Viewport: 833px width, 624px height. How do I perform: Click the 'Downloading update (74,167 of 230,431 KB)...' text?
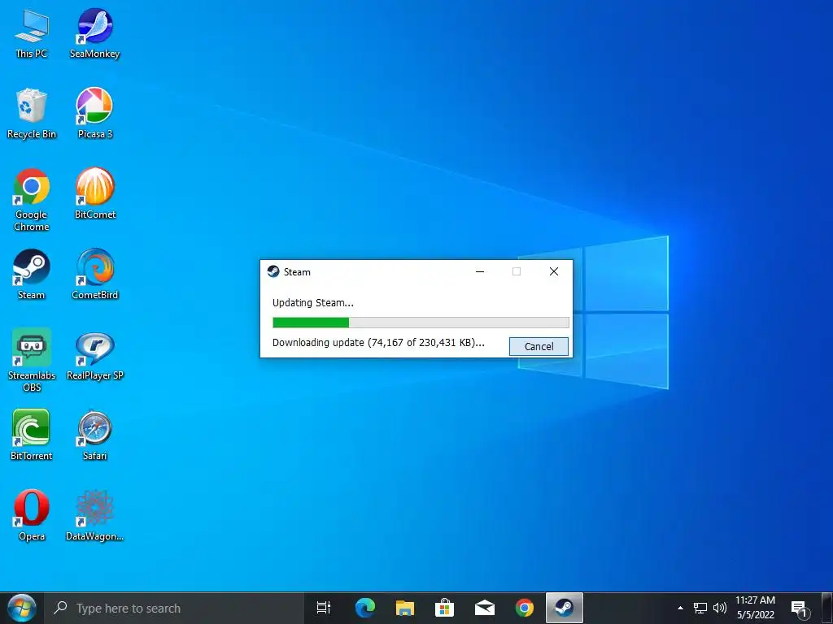[x=378, y=343]
